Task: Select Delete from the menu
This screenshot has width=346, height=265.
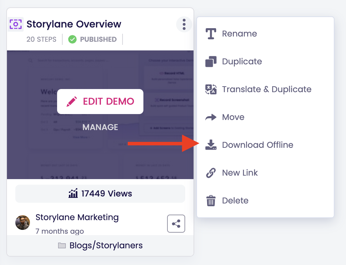Action: pos(265,201)
